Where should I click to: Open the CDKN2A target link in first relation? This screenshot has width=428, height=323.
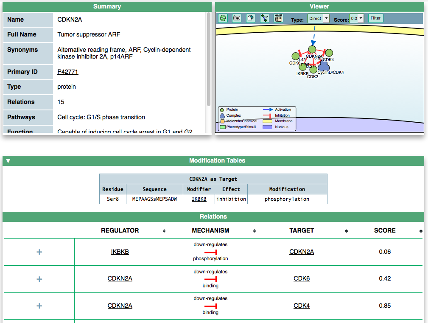pos(302,252)
